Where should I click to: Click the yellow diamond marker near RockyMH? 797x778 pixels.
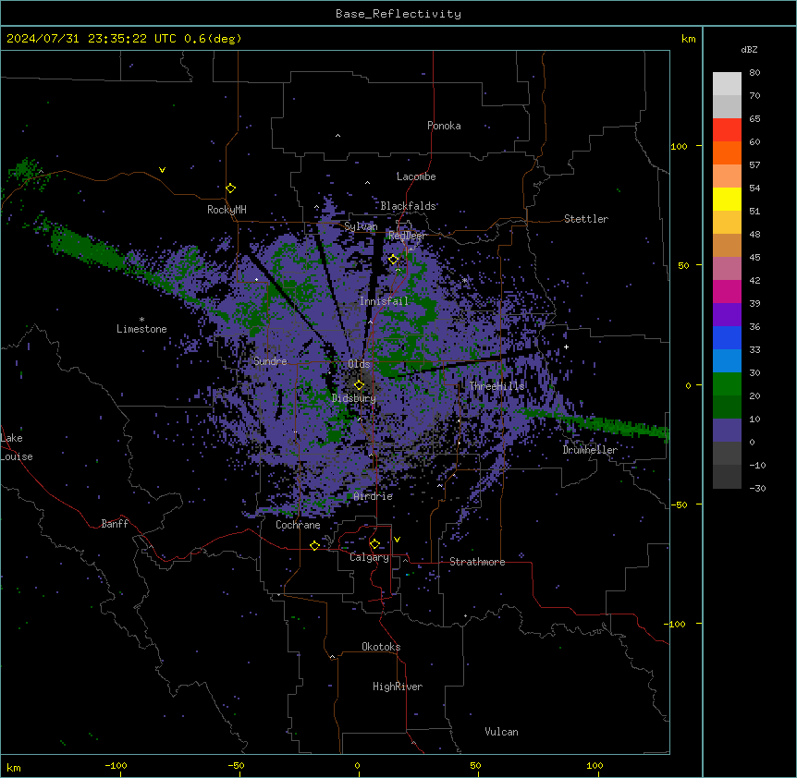230,188
